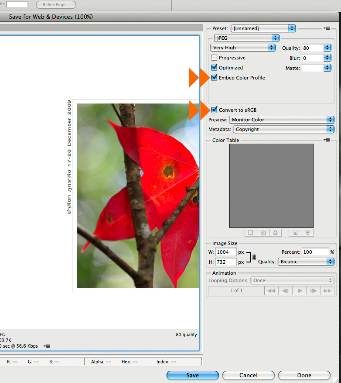Click the trash icon under Color Table
This screenshot has width=341, height=383.
point(307,233)
